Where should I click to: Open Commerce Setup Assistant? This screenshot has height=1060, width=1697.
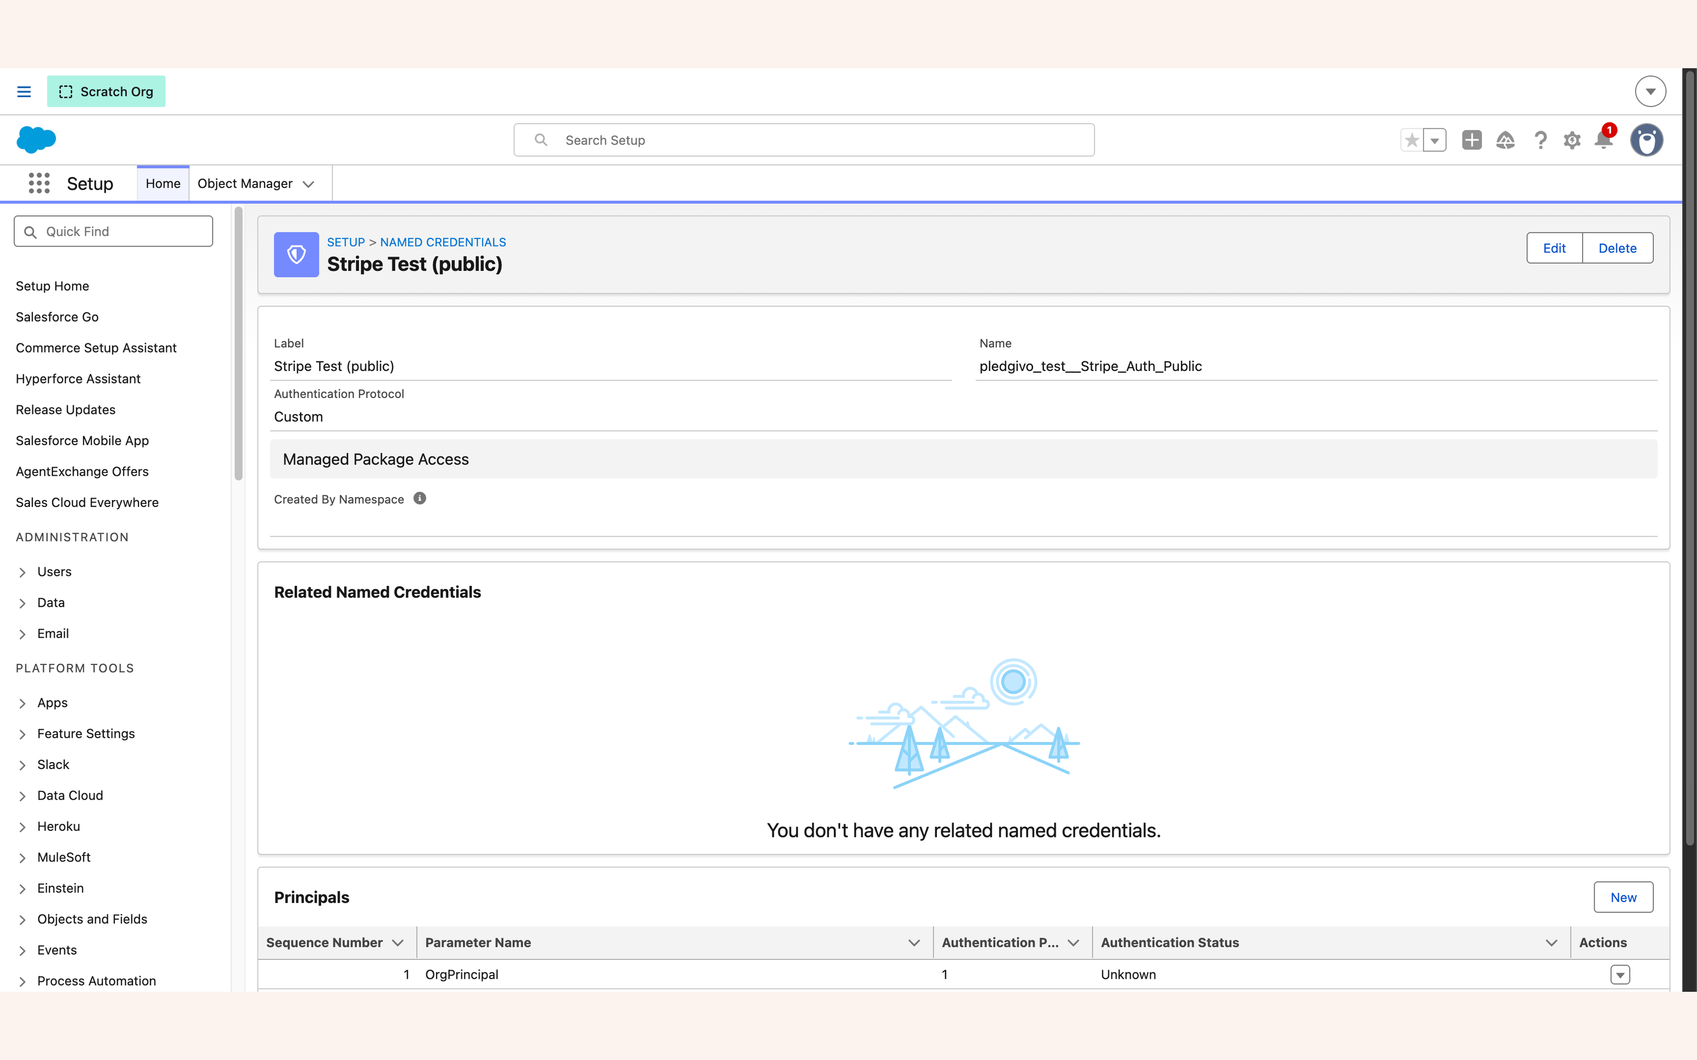96,347
